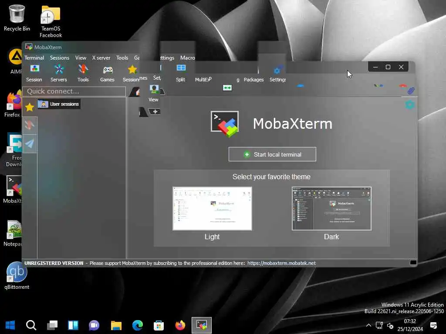446x334 pixels.
Task: Open the Widgets taskbar icon
Action: point(73,325)
